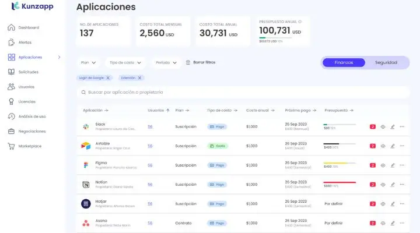Open more options for Notion row
The image size is (420, 233).
(x=402, y=184)
